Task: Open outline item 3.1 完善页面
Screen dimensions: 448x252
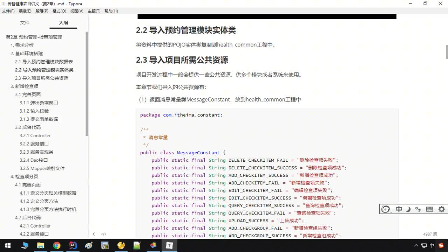Action: [x=28, y=94]
